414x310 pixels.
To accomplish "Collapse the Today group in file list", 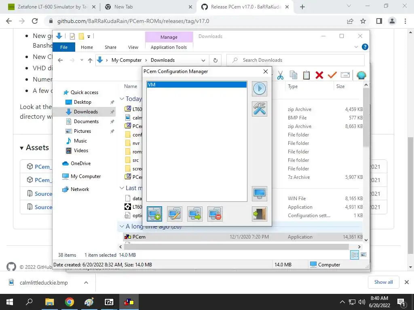I will (x=122, y=98).
